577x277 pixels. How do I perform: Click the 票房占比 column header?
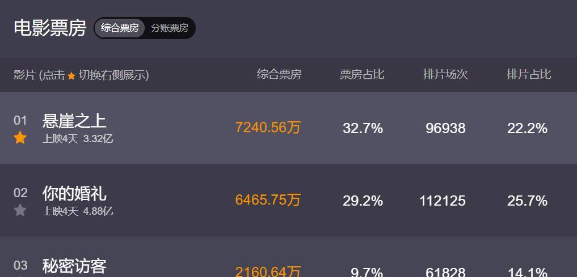point(362,75)
